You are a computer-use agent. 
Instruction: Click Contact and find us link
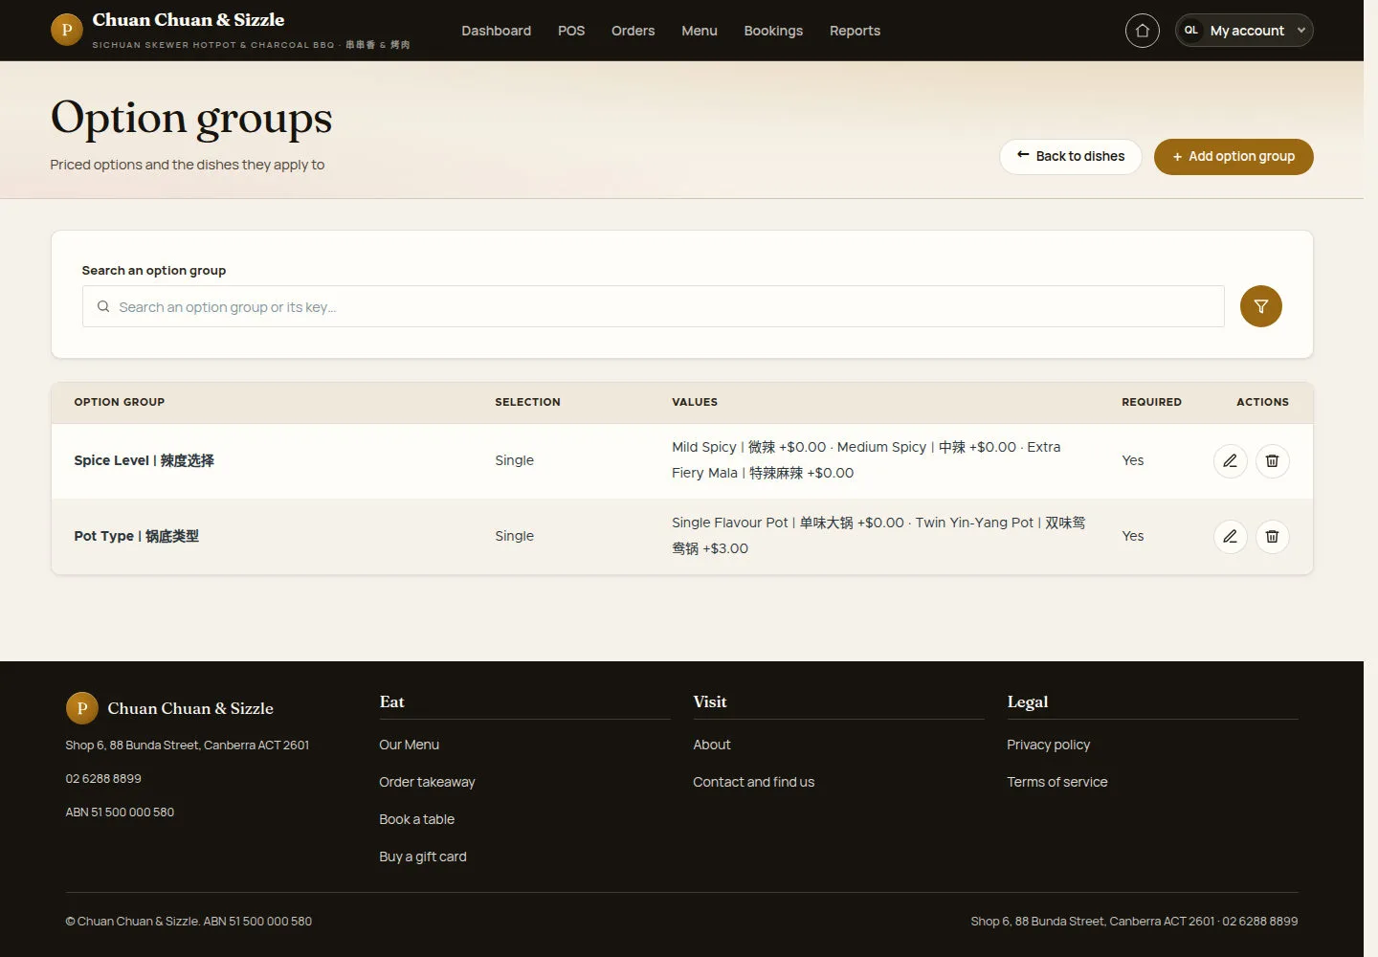[754, 782]
